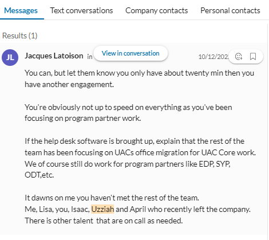The image size is (269, 240).
Task: Switch to Text conversations tab
Action: pyautogui.click(x=81, y=10)
